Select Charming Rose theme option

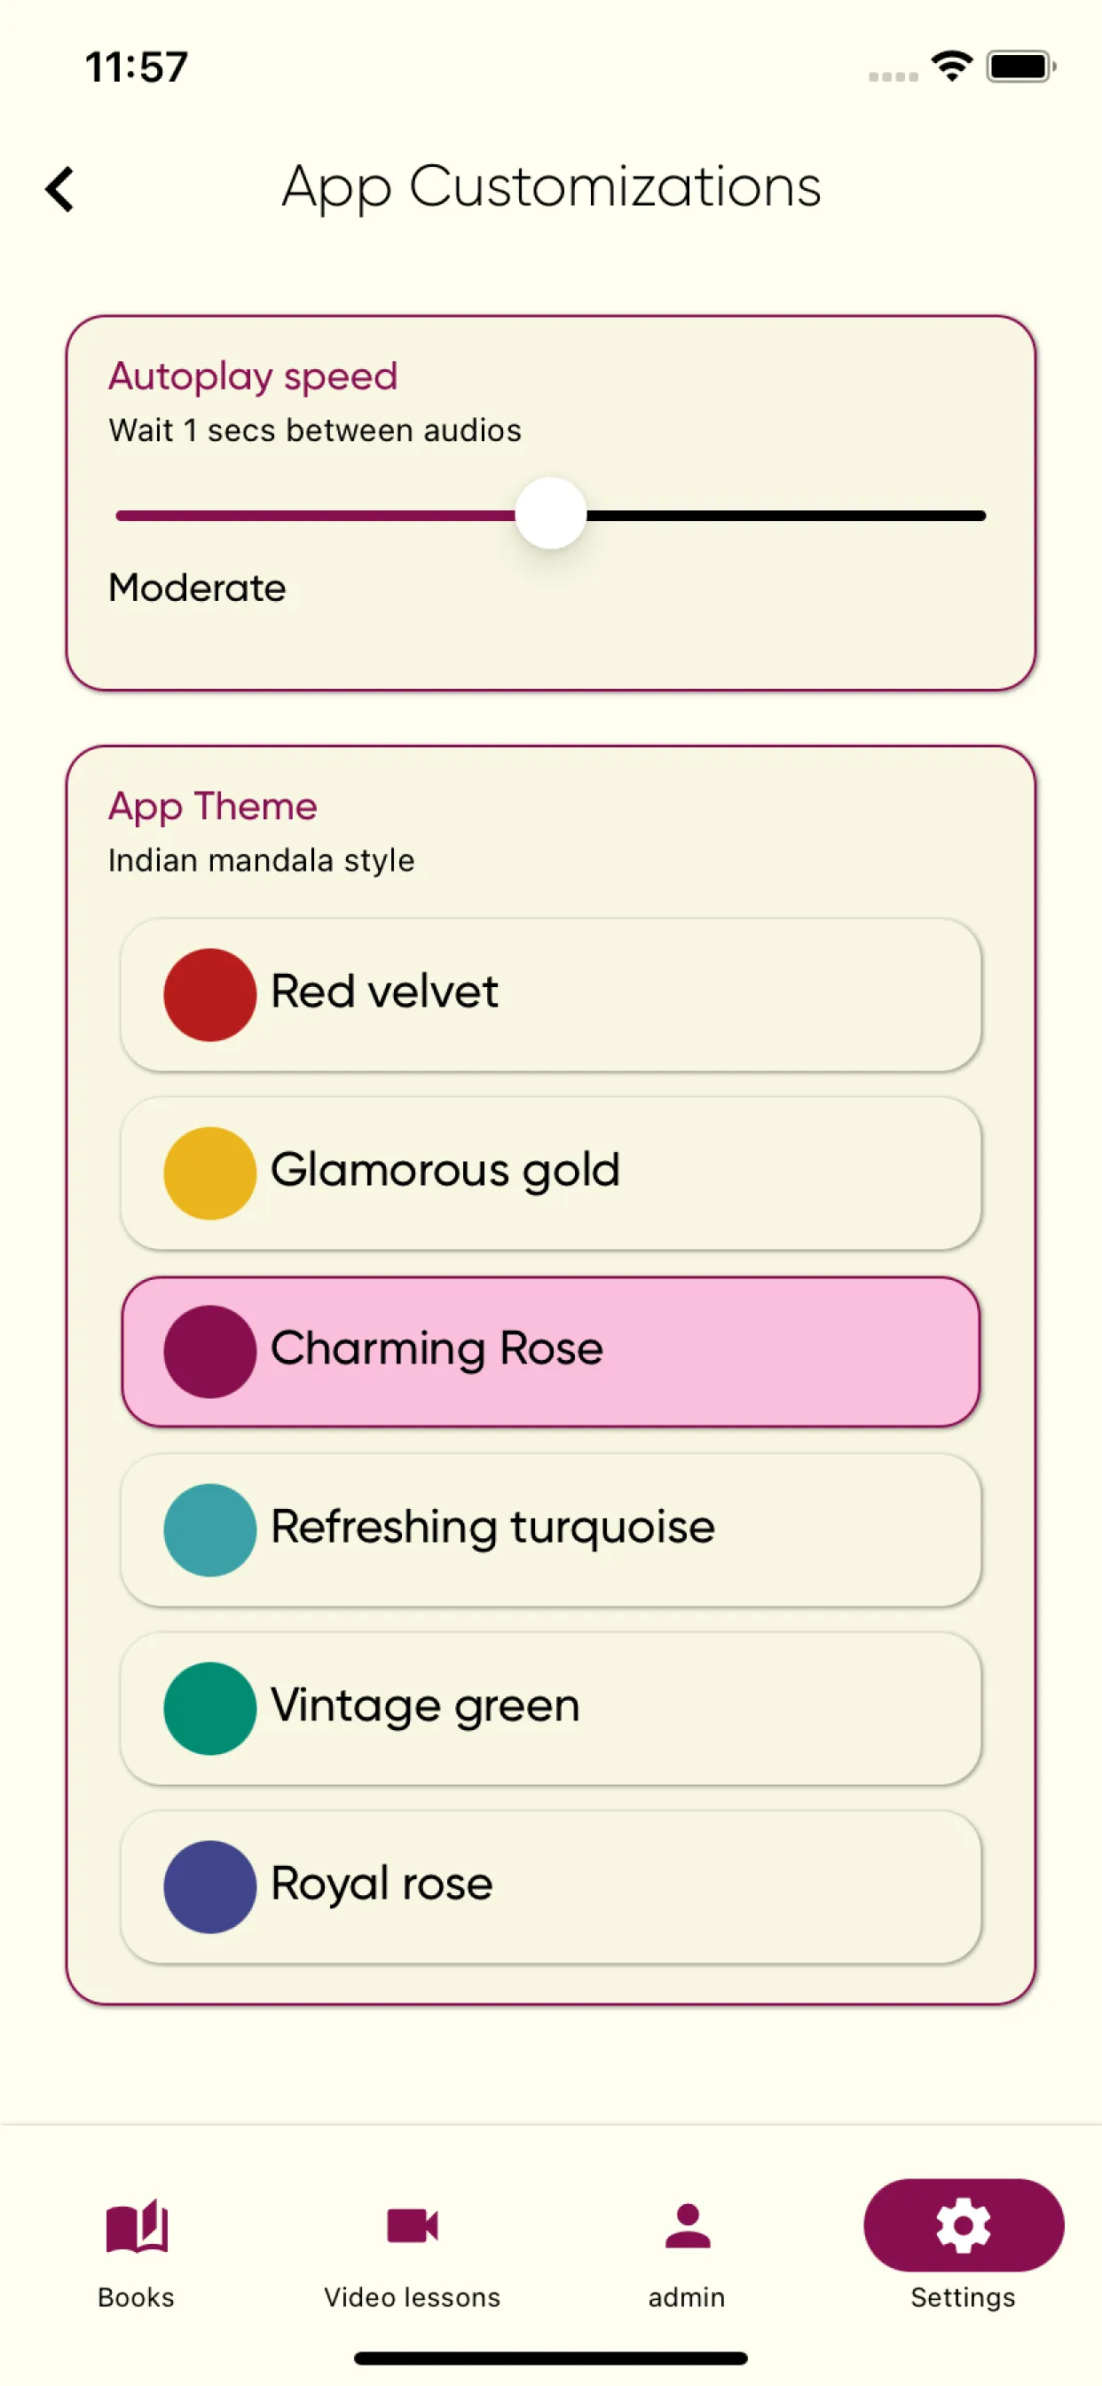point(551,1351)
